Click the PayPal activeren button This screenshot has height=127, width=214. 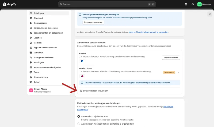tap(171, 57)
